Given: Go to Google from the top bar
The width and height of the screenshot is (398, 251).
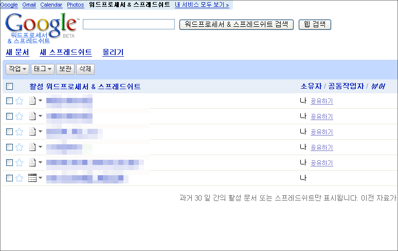Looking at the screenshot, I should click(9, 5).
